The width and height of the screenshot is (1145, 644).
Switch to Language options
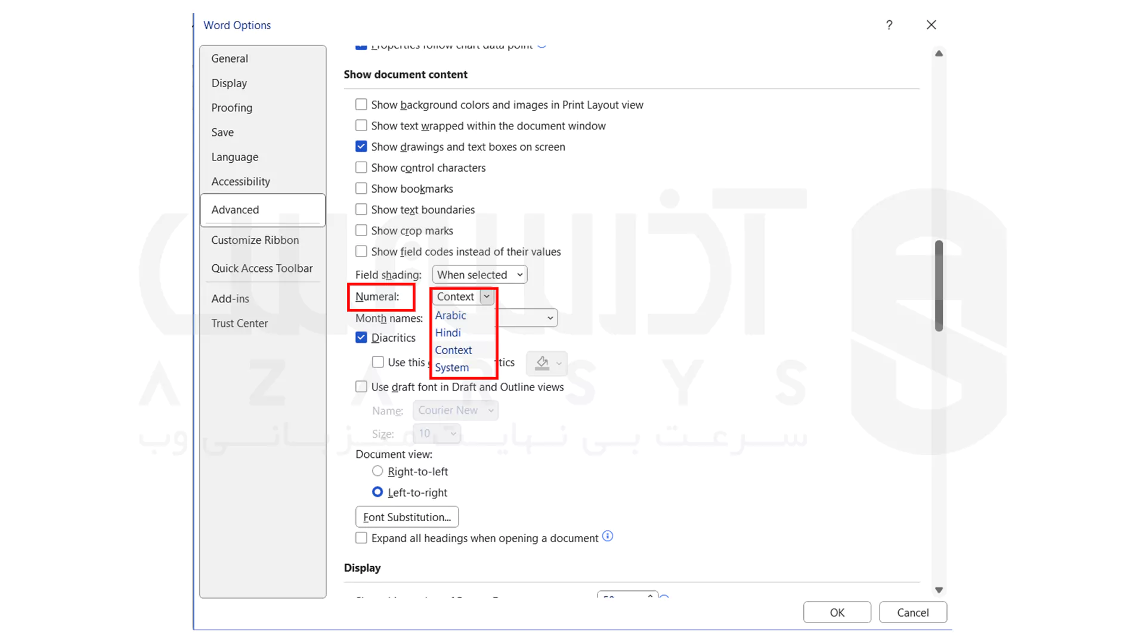click(263, 157)
